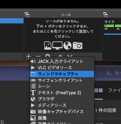The width and height of the screenshot is (121, 124).
Task: Open the ファイ… tab in background window
Action: pyautogui.click(x=115, y=90)
